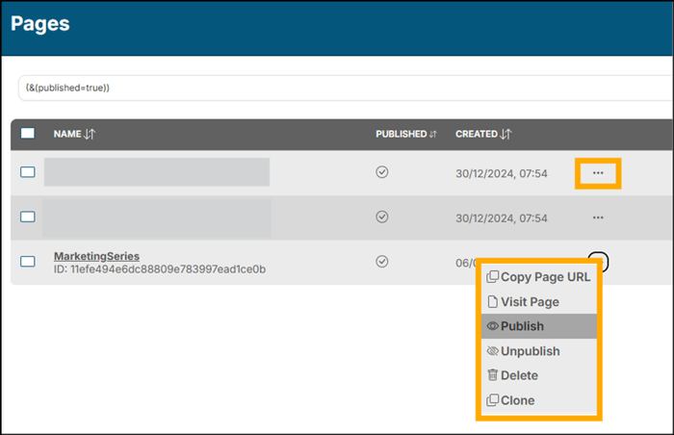Click the MarketingSeries published checkmark icon
674x435 pixels.
click(382, 261)
